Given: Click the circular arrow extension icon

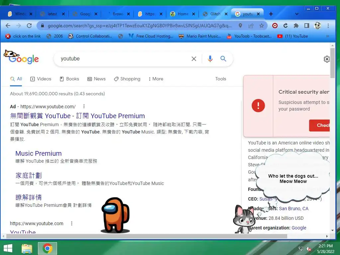Looking at the screenshot, I should (x=286, y=26).
